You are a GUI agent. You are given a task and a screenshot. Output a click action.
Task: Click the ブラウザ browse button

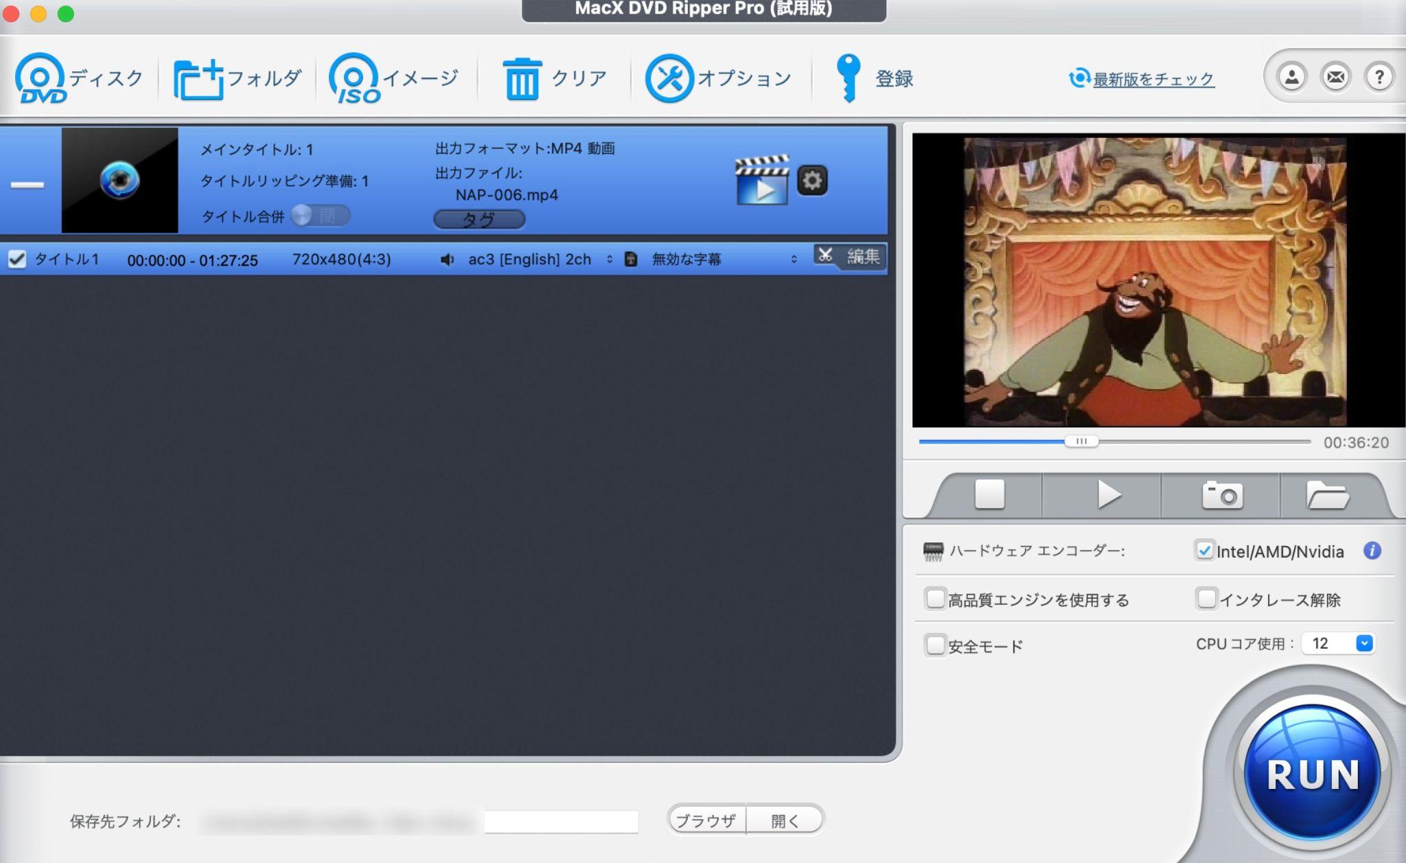tap(706, 820)
